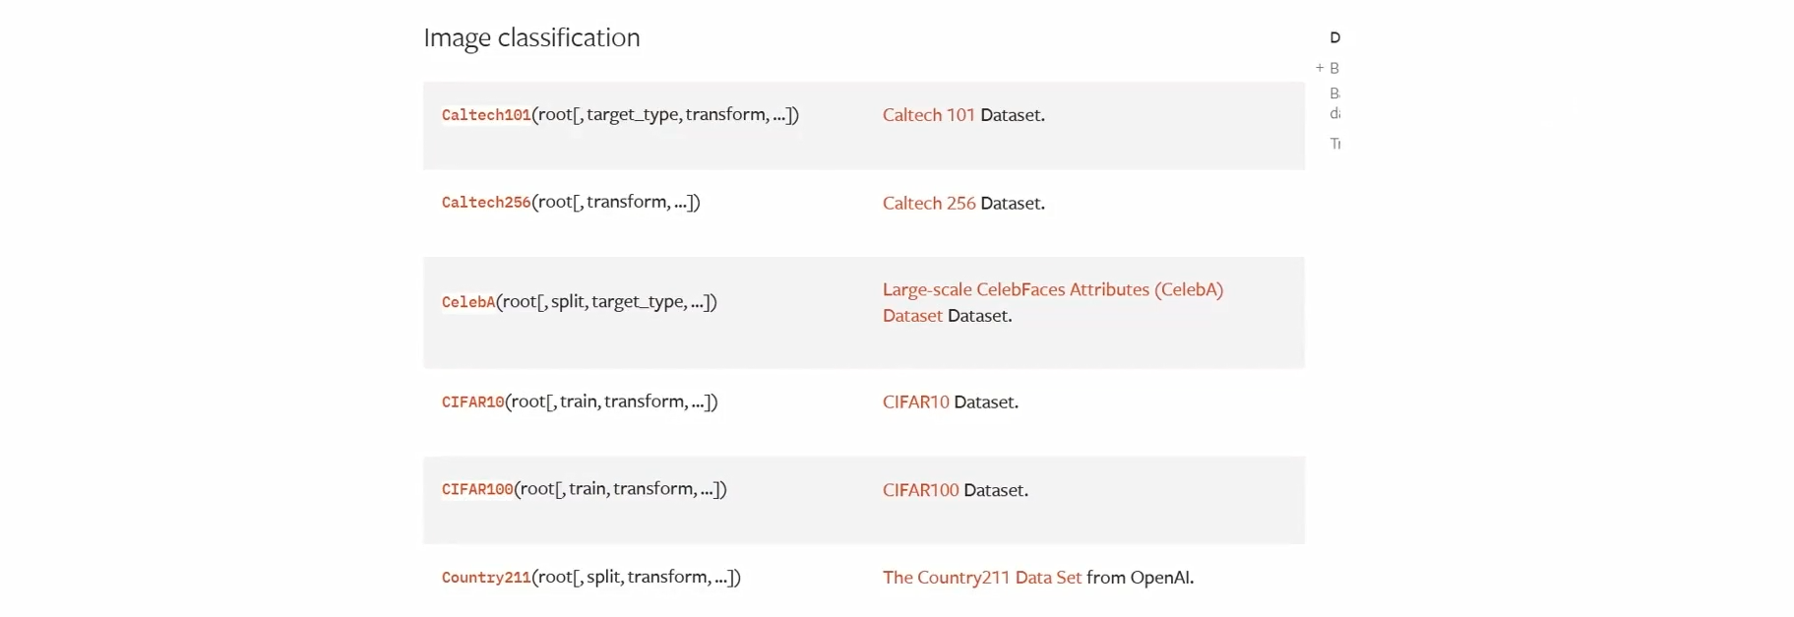Open The Country211 Data Set link

tap(981, 578)
